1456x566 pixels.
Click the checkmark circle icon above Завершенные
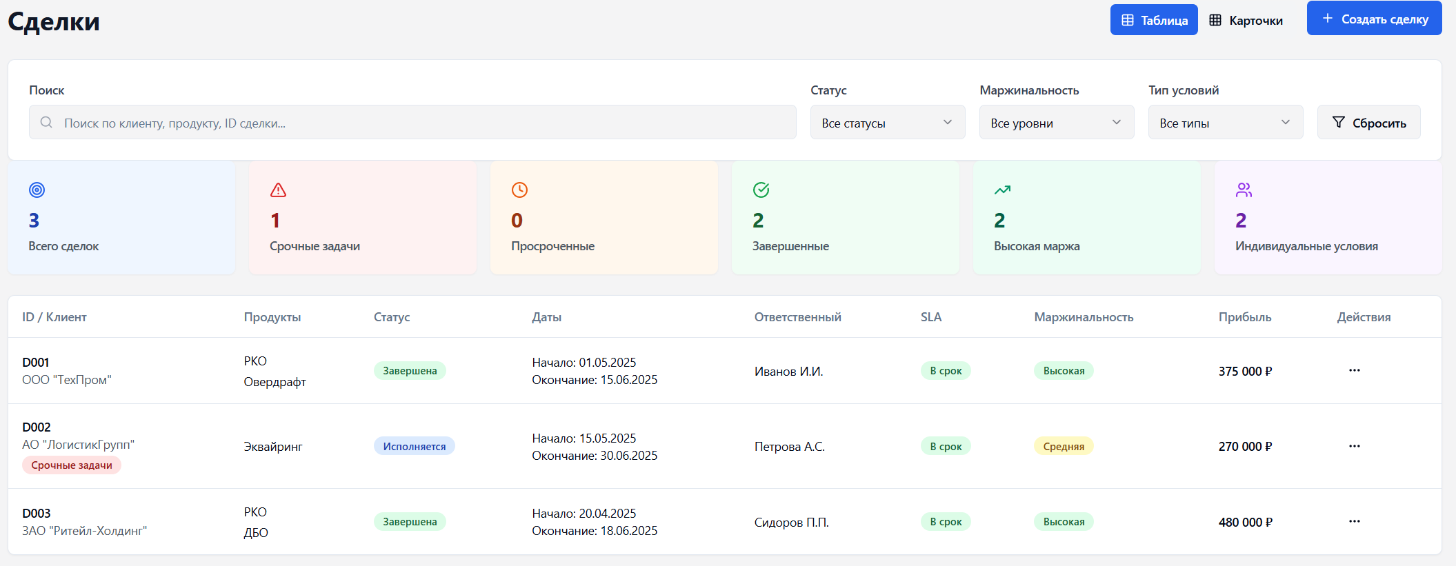[x=761, y=190]
